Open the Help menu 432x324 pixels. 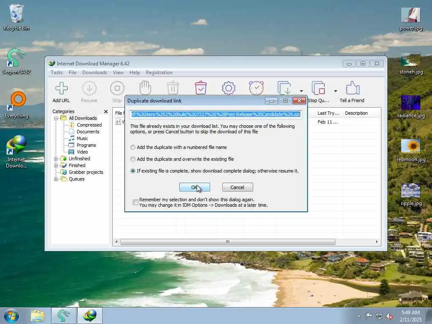[x=135, y=73]
